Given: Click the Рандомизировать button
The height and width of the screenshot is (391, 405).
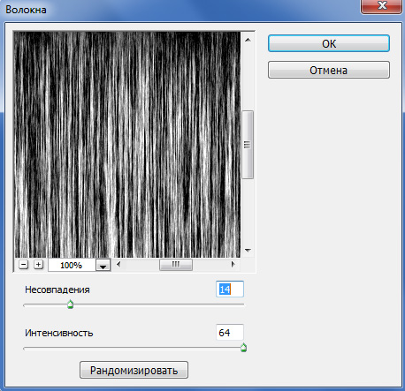Looking at the screenshot, I should [x=134, y=370].
